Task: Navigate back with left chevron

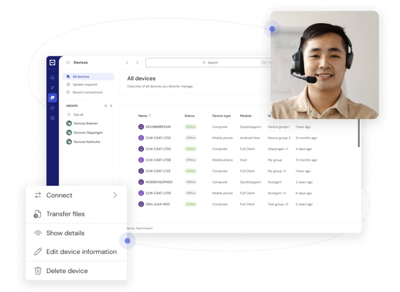Action: (127, 62)
